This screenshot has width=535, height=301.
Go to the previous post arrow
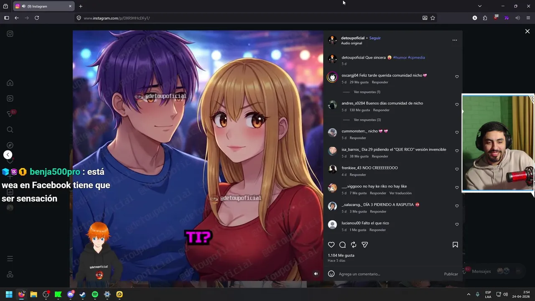[x=8, y=155]
